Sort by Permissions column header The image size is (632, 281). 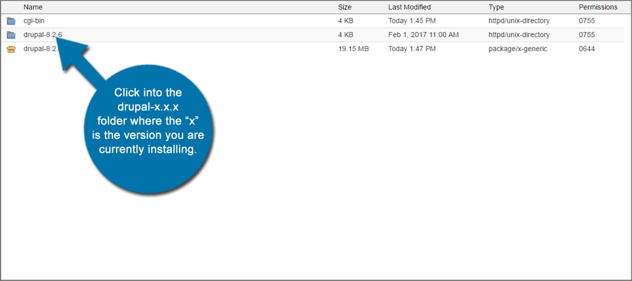coord(598,7)
